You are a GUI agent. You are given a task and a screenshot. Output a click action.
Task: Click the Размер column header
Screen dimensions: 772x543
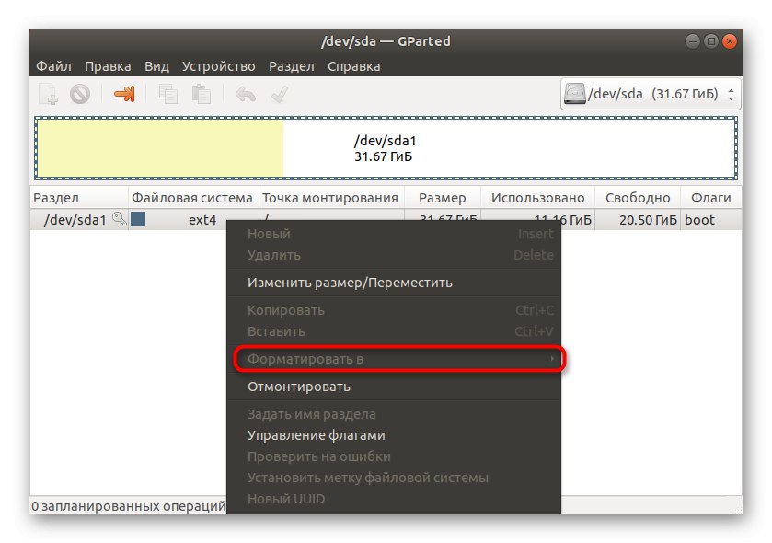pyautogui.click(x=442, y=198)
